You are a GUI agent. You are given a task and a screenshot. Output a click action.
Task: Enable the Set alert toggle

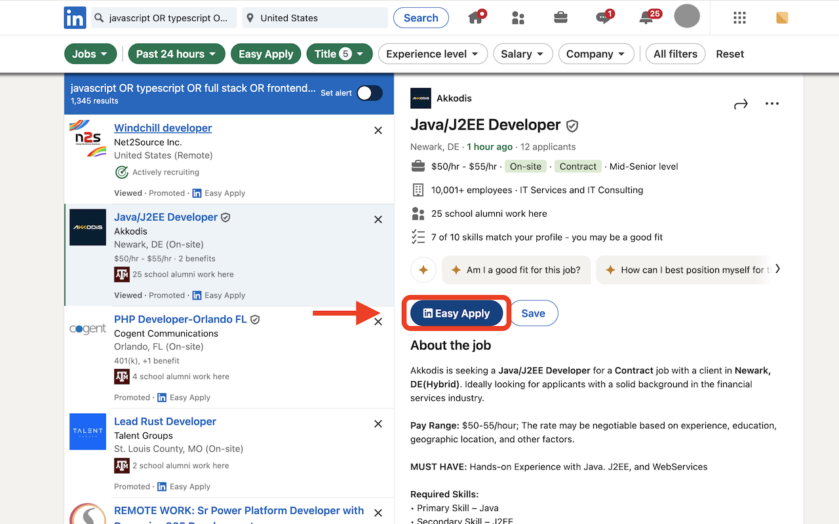368,93
